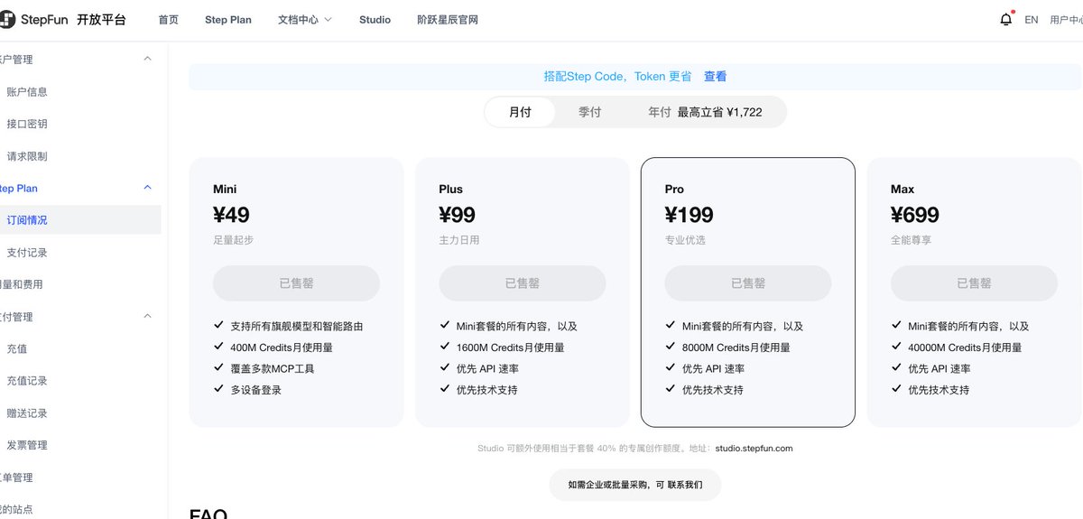
Task: Open 赠送记录 in sidebar
Action: coord(27,413)
